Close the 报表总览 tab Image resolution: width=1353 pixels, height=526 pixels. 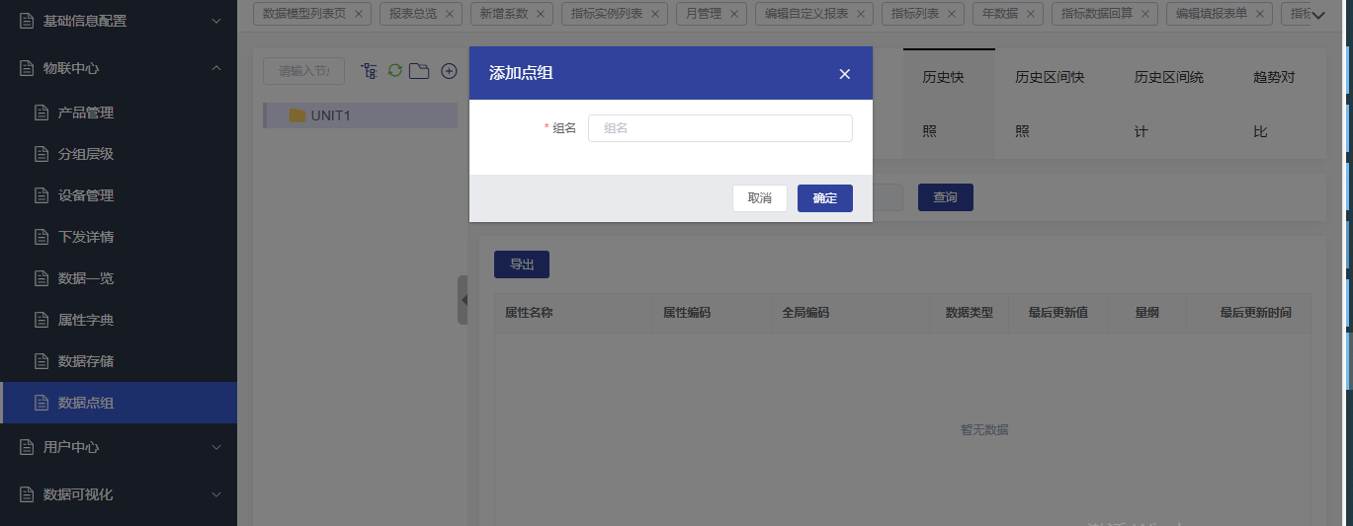(x=450, y=14)
